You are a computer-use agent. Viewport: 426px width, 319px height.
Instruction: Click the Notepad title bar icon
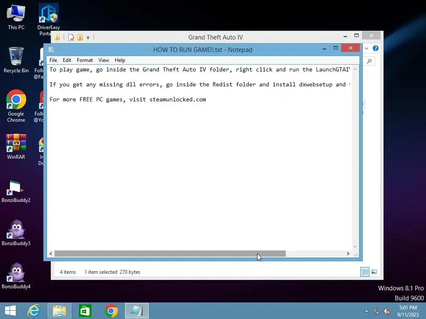click(x=51, y=49)
